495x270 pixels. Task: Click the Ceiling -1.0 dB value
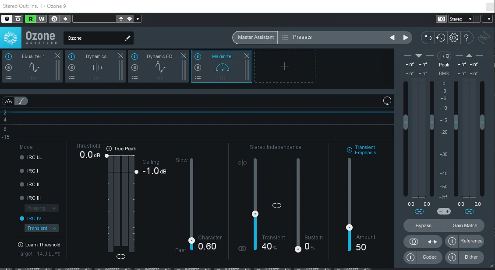(154, 171)
